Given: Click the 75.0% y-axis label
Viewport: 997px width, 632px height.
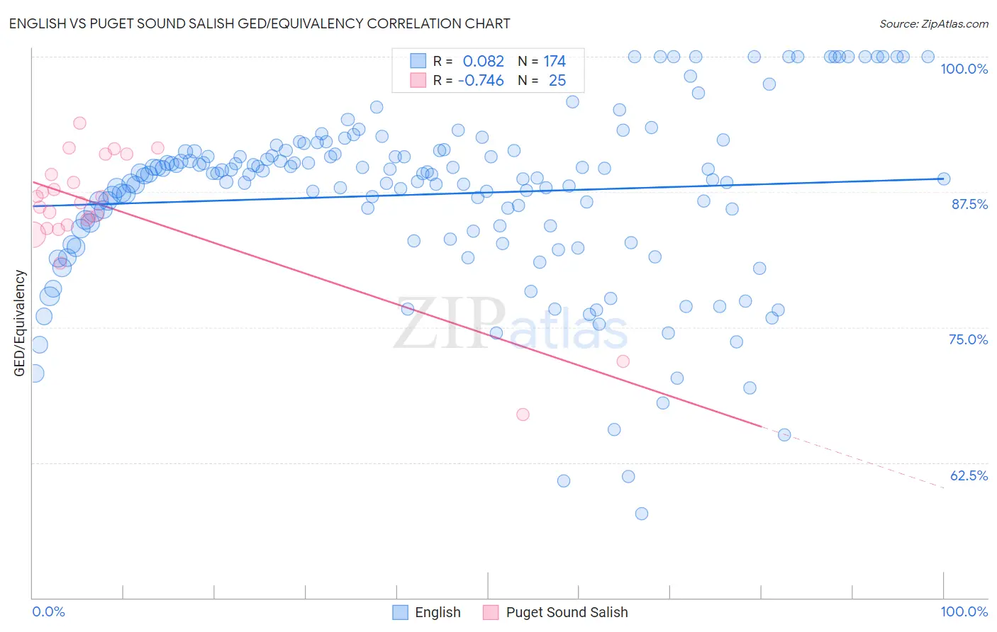Looking at the screenshot, I should pyautogui.click(x=968, y=339).
